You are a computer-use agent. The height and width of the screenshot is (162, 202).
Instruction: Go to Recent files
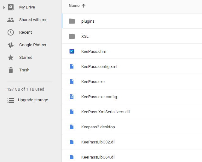[26, 32]
